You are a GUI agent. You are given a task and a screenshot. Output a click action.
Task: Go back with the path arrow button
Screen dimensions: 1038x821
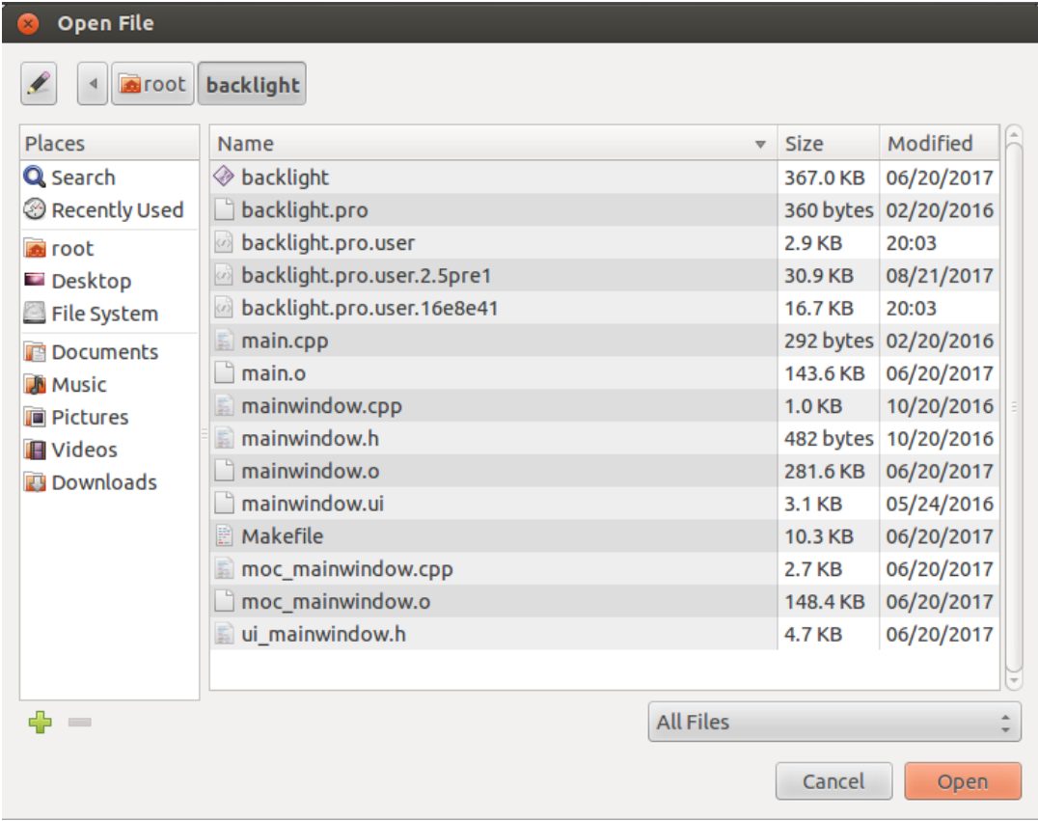93,84
